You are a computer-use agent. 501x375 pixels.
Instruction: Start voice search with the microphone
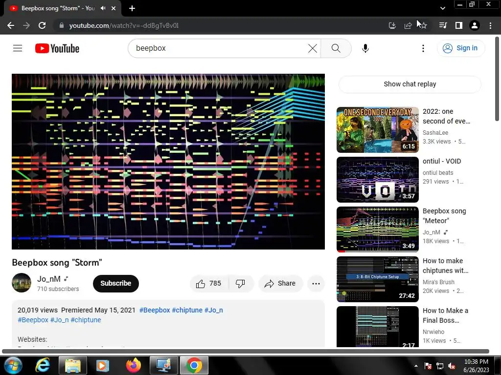coord(365,48)
